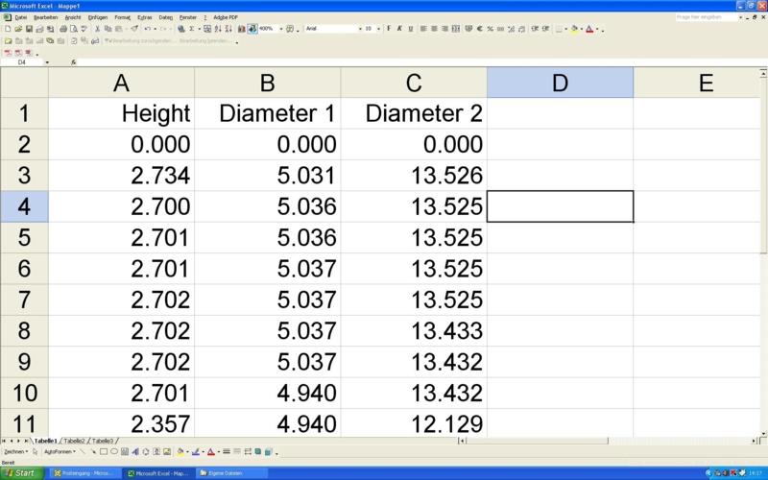Image resolution: width=768 pixels, height=480 pixels.
Task: Click the AutoSum sigma icon
Action: [192, 29]
